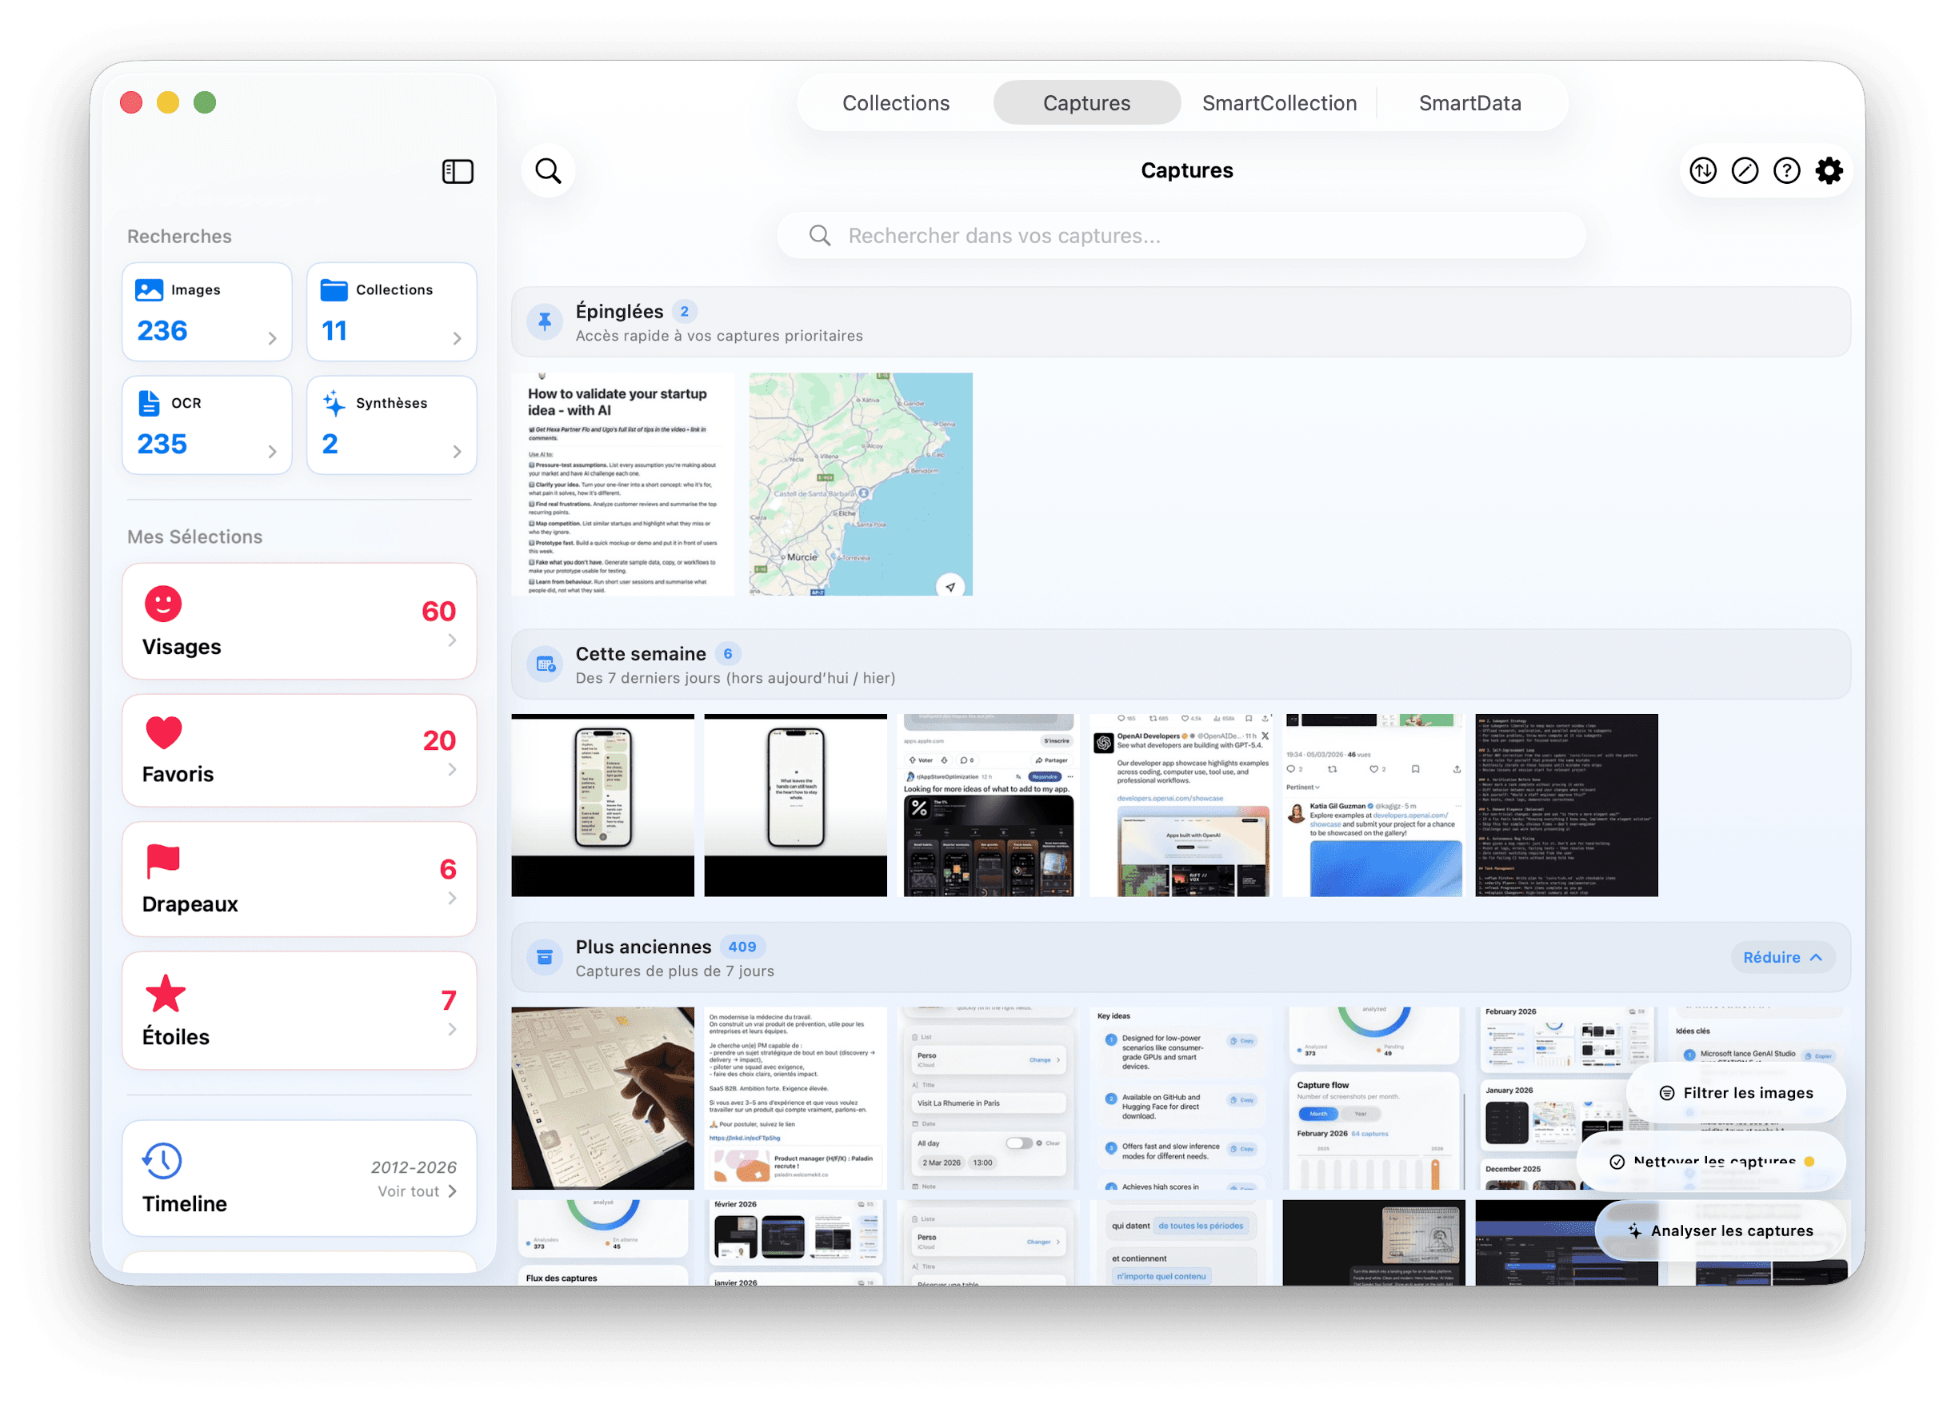Click the Analyser les captures button
1955x1404 pixels.
1721,1230
